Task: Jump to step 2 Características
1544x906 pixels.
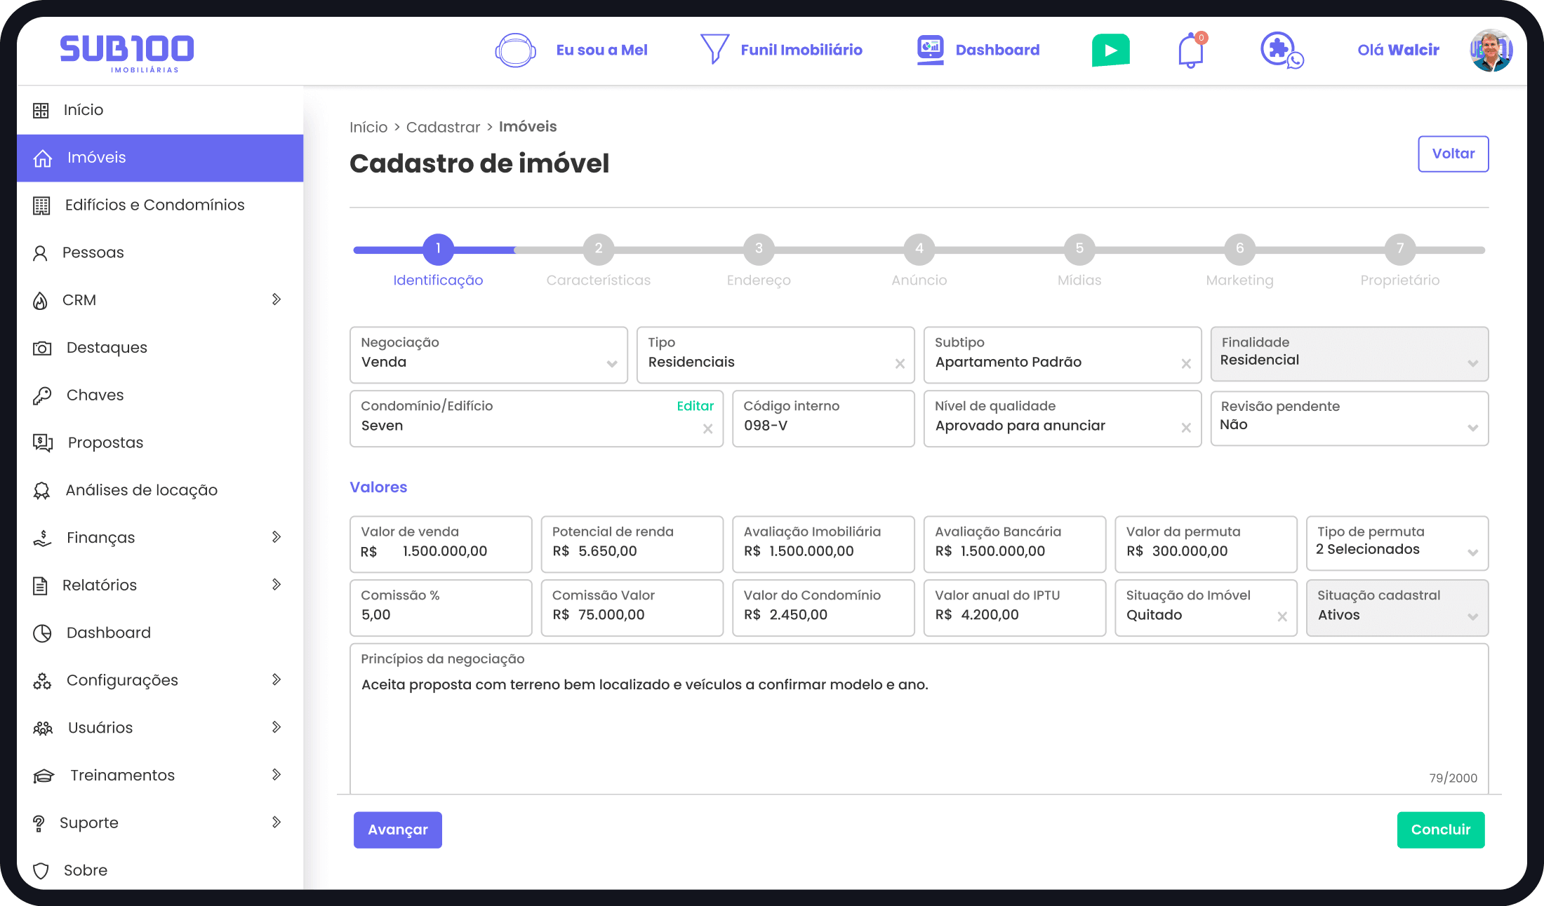Action: pyautogui.click(x=599, y=249)
